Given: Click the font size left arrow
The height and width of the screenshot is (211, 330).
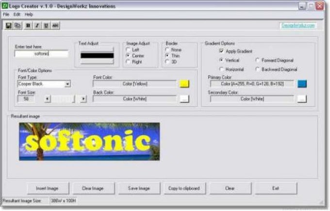Looking at the screenshot, I should pos(48,99).
